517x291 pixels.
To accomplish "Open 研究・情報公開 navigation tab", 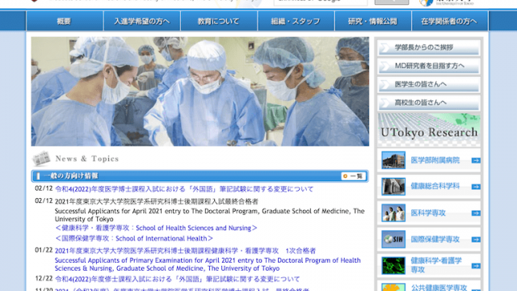I will pos(373,21).
